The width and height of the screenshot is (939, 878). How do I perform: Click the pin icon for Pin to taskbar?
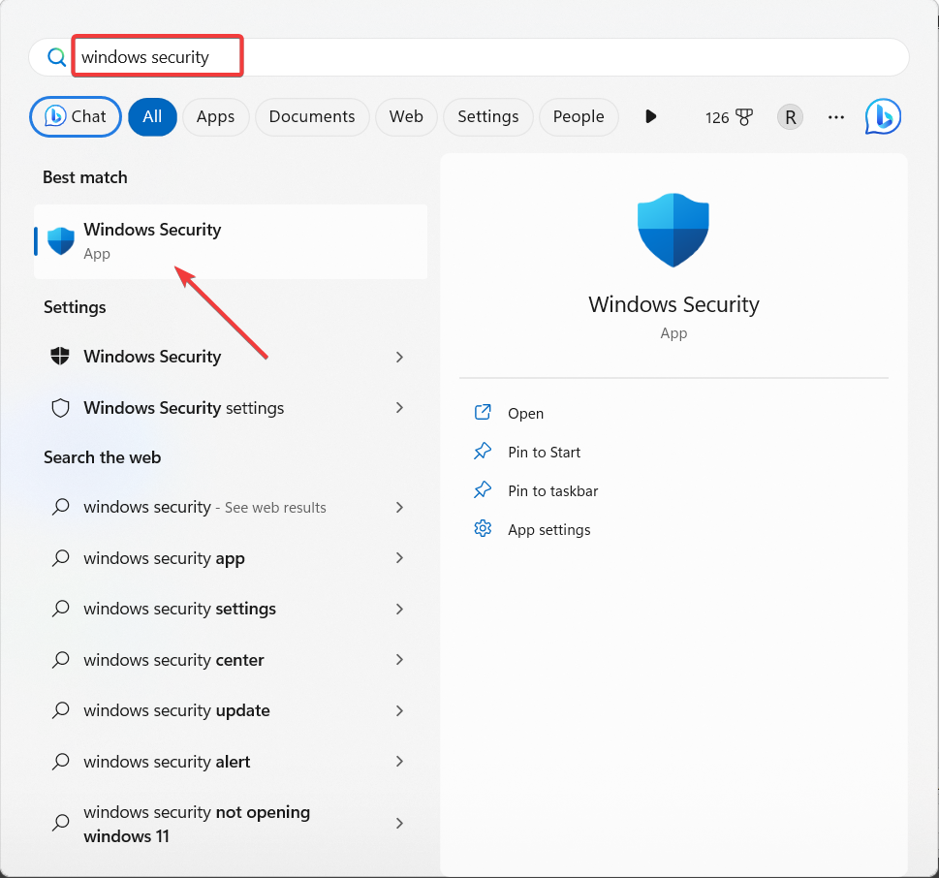pos(483,490)
